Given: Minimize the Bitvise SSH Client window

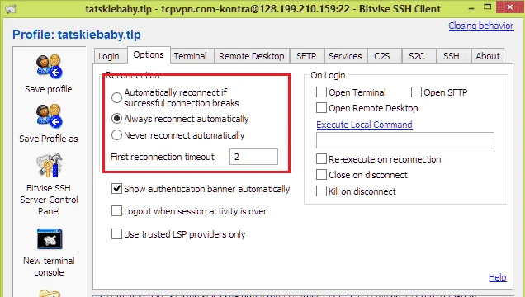Looking at the screenshot, I should (471, 7).
